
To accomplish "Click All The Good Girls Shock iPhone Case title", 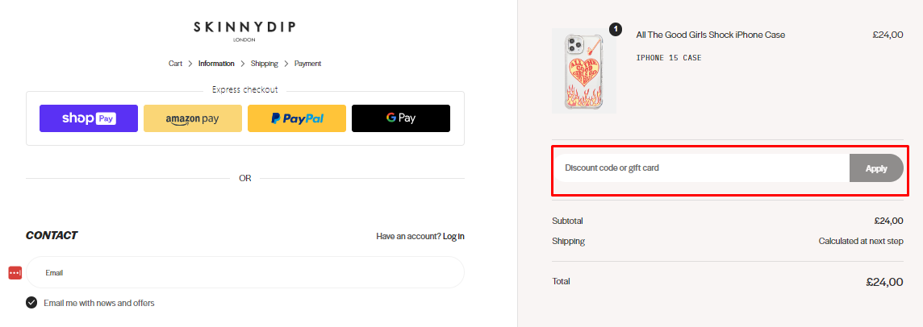I will coord(711,35).
